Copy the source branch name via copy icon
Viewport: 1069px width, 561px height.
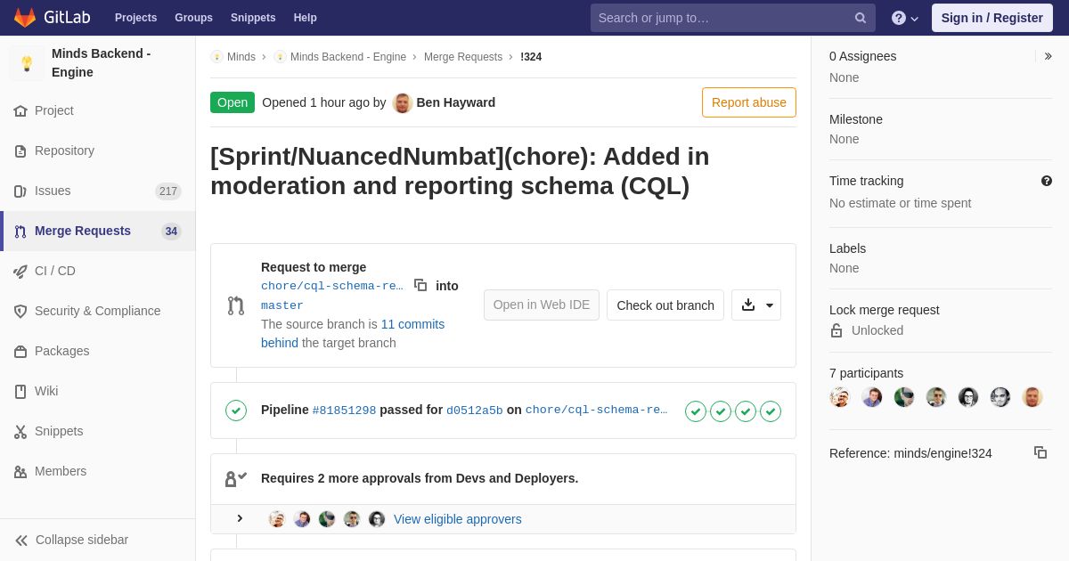tap(420, 285)
